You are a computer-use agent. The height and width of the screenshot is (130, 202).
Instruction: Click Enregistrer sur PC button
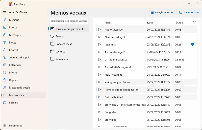tap(162, 12)
